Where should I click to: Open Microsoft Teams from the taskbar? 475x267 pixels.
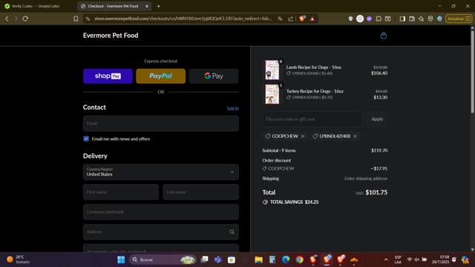pos(217,260)
